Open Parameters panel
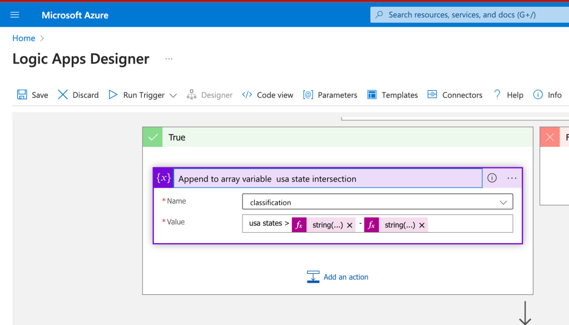Image resolution: width=569 pixels, height=325 pixels. tap(330, 95)
